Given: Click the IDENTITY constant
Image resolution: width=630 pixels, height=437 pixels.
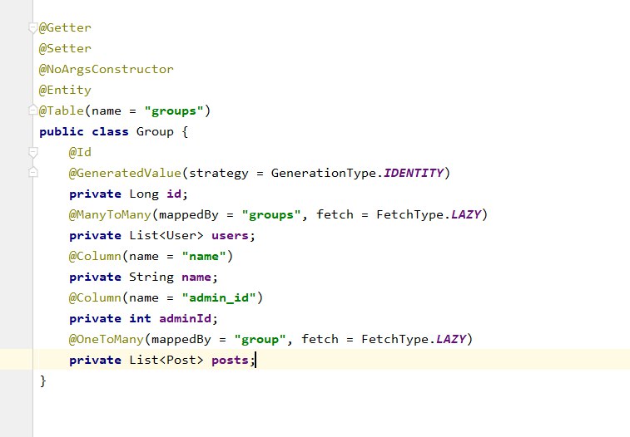Looking at the screenshot, I should tap(414, 173).
